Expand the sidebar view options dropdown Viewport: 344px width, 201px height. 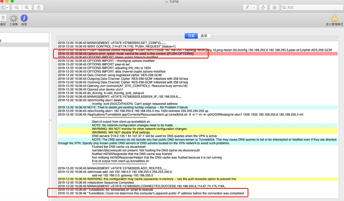coord(5,7)
